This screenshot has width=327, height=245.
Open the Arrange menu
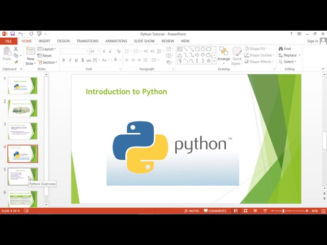tap(224, 56)
